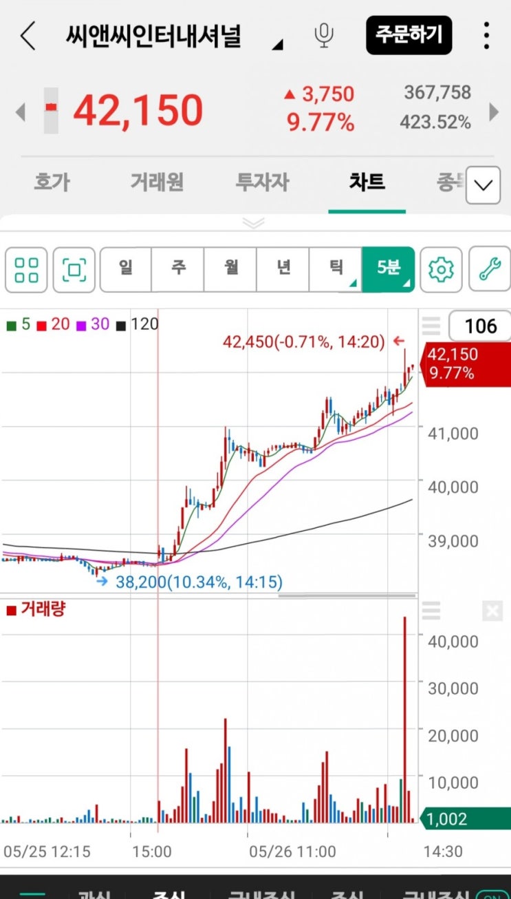Go to previous stock with left triangle
The width and height of the screenshot is (511, 899).
tap(21, 112)
